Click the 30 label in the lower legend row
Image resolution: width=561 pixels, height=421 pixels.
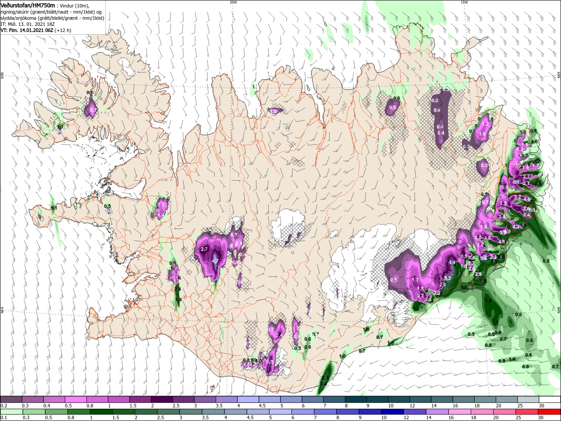tap(542, 418)
